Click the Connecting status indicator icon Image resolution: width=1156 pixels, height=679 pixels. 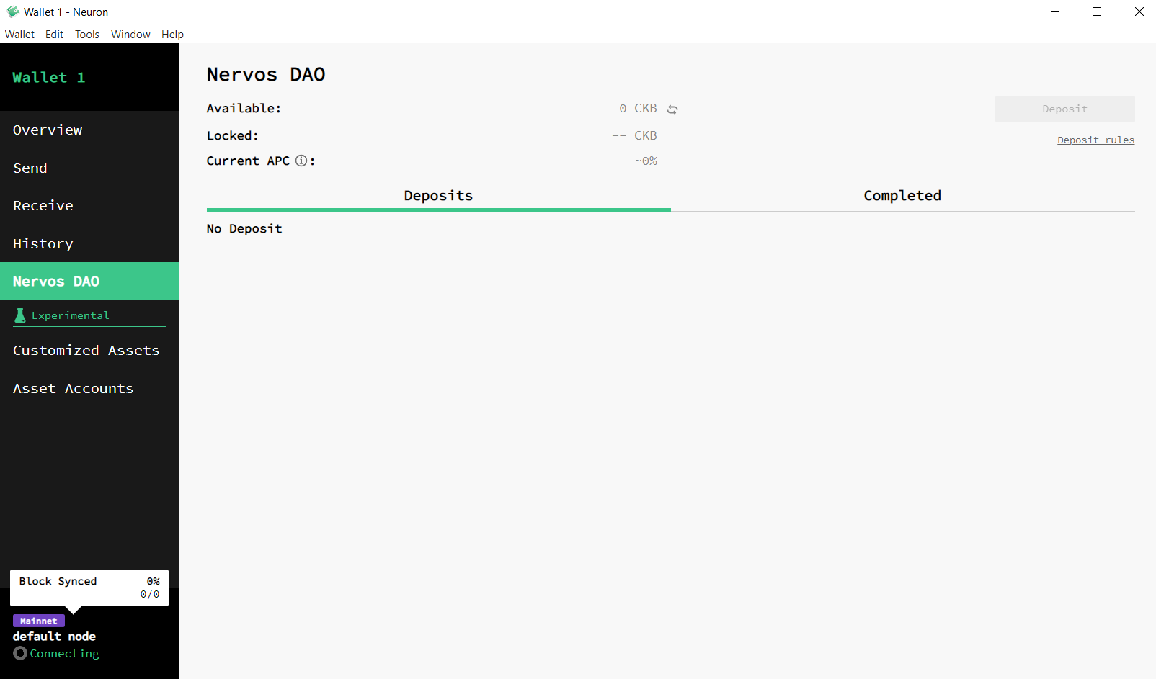[x=21, y=653]
